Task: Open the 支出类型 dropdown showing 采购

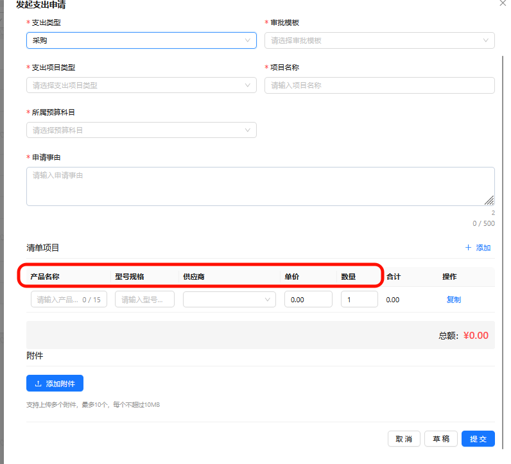Action: click(x=141, y=40)
